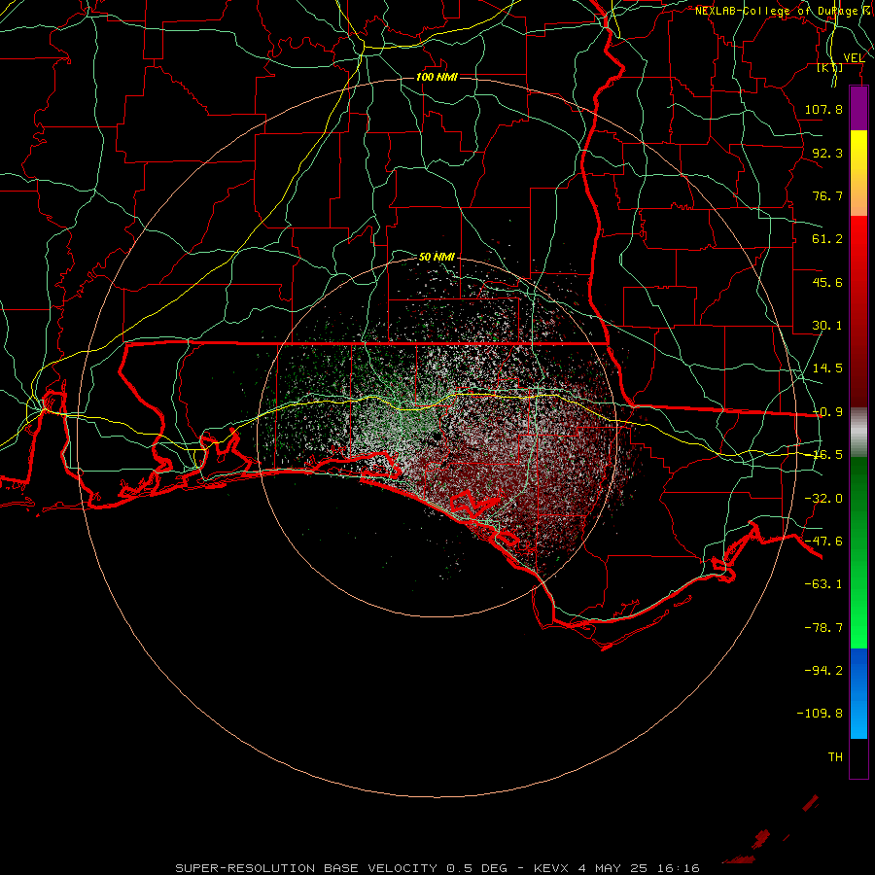This screenshot has width=875, height=875.
Task: Click the VEL legend title
Action: 855,58
